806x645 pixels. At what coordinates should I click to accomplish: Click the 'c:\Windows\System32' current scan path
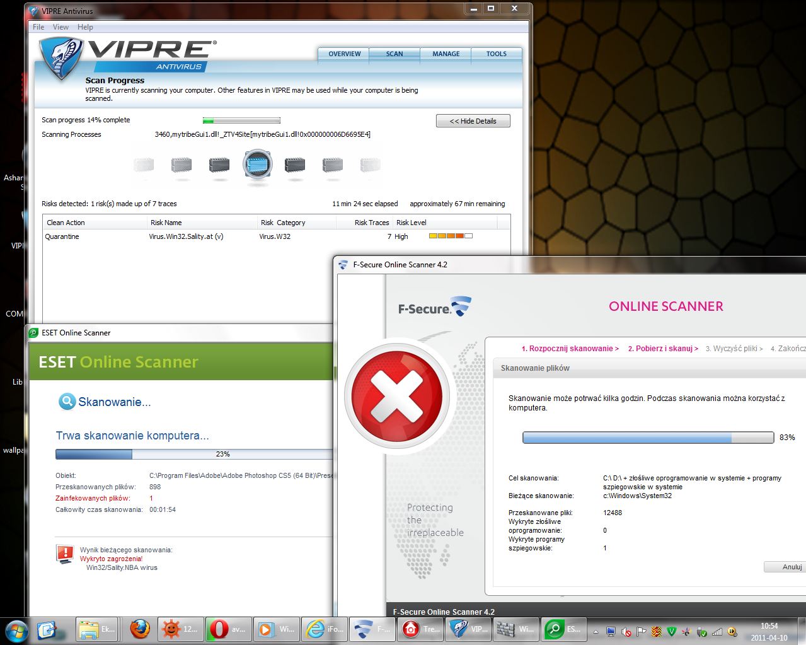pos(637,496)
